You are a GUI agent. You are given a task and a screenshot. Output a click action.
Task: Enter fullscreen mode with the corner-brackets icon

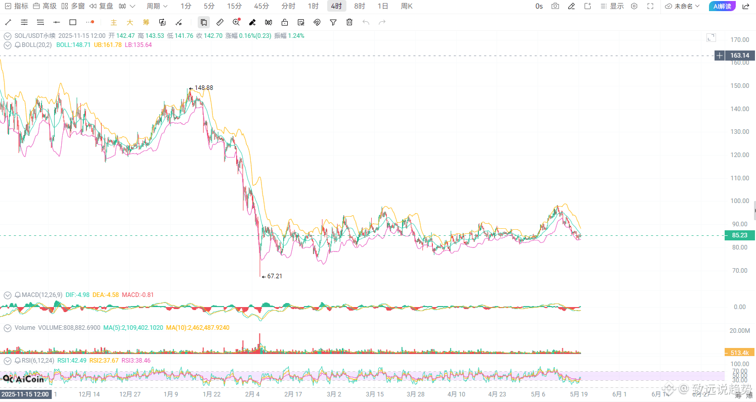(x=650, y=6)
